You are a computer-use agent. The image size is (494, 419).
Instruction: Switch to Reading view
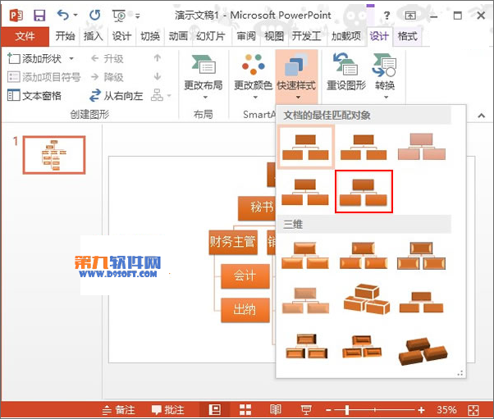tap(276, 410)
